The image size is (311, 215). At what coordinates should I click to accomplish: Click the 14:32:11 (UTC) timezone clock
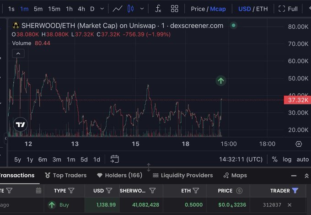point(241,159)
